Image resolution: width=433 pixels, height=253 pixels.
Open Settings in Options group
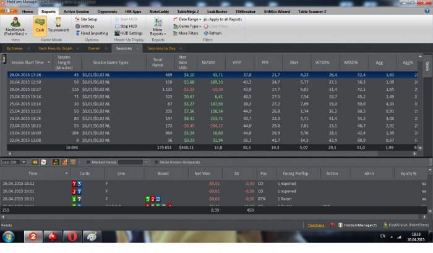pos(85,26)
